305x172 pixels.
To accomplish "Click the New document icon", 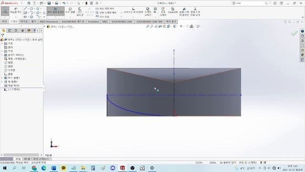I will (34, 3).
